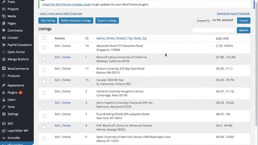Click the Mango Buttons icon
The image size is (258, 145).
(x=4, y=59)
